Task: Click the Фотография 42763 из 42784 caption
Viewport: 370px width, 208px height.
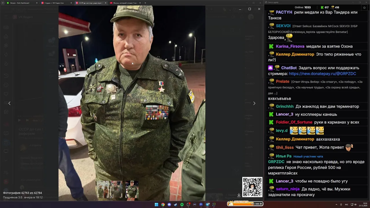Action: point(22,193)
